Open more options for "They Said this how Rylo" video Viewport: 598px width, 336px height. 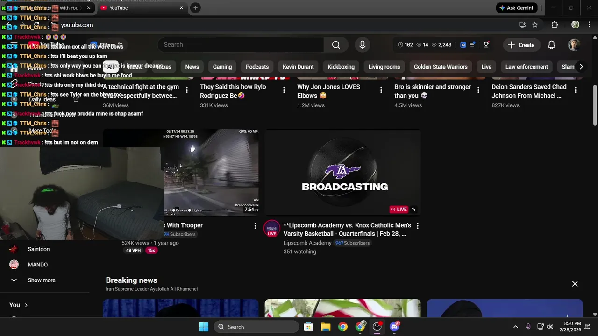tap(284, 90)
